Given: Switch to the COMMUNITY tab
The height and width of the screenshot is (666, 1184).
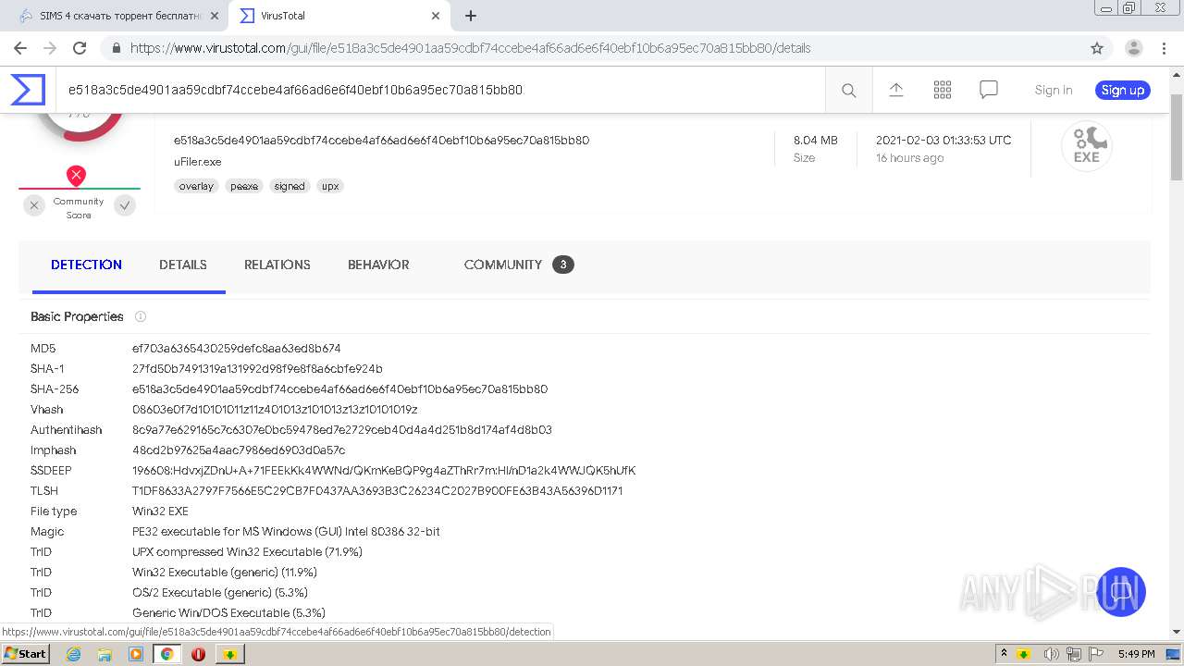Looking at the screenshot, I should click(519, 265).
